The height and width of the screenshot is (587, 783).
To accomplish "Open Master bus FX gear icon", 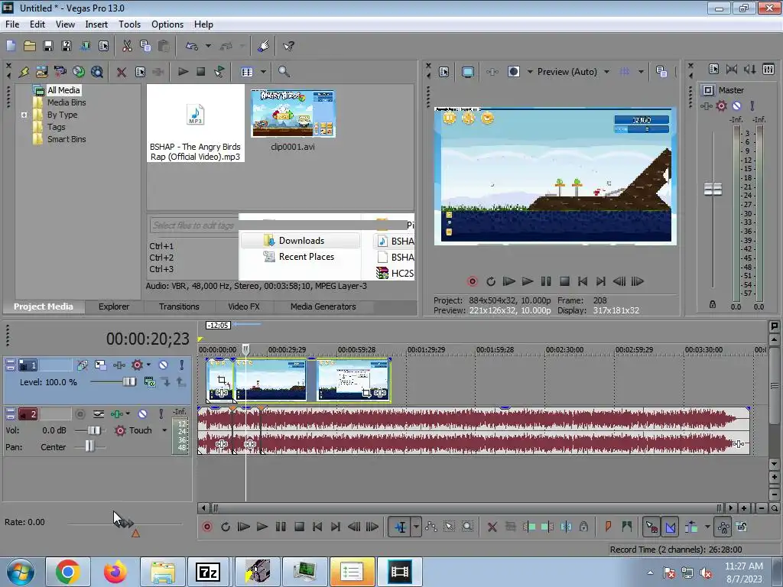I will (721, 105).
